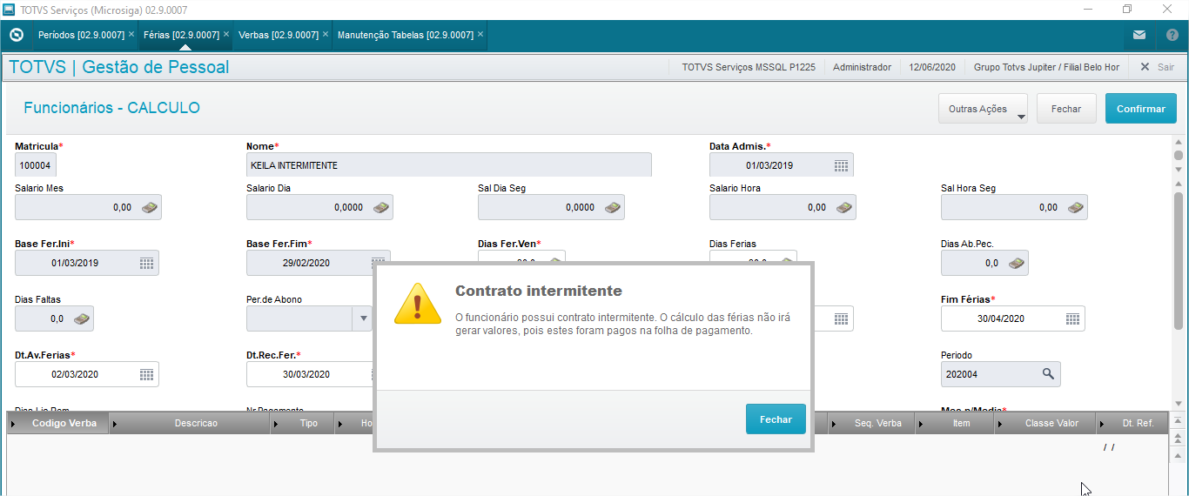Click the TOTVS home logo icon
This screenshot has width=1189, height=496.
click(x=16, y=35)
